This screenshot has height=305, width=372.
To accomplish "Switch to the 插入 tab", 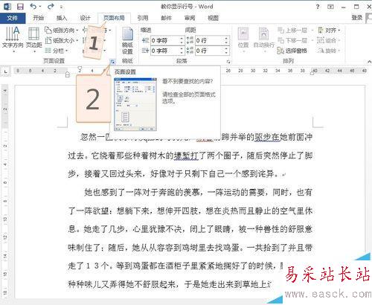I will 62,18.
